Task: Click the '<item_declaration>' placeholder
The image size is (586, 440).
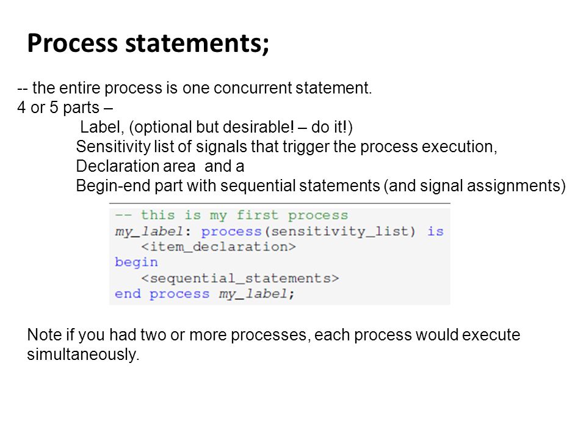Action: click(x=219, y=247)
